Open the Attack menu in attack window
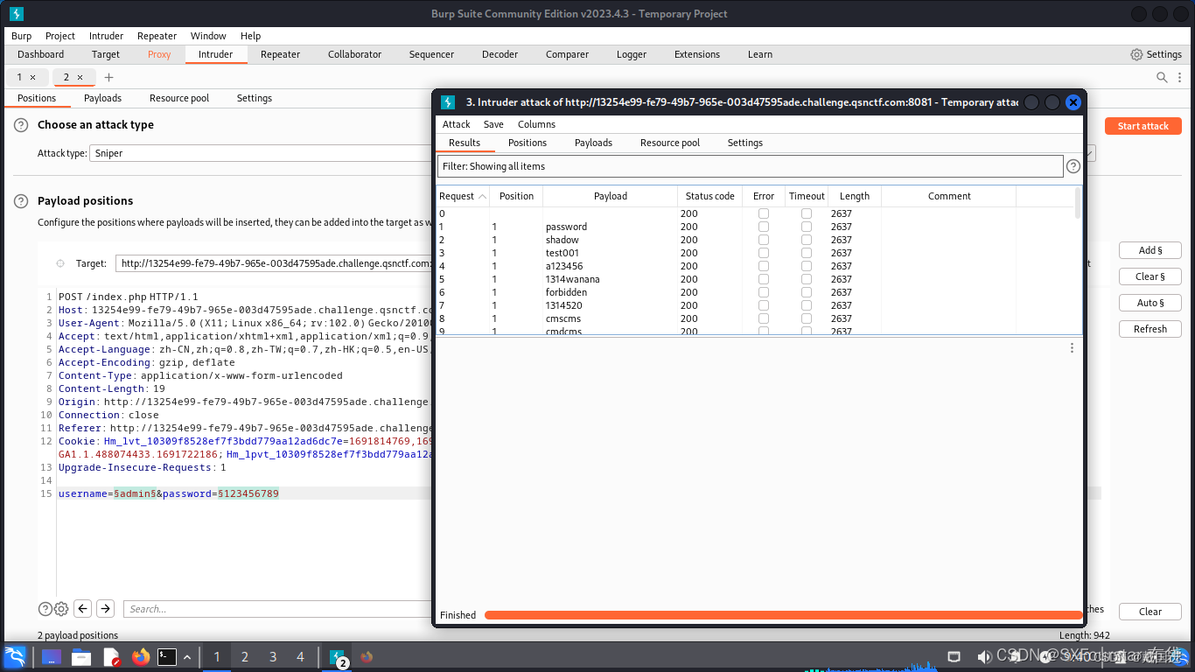The image size is (1195, 672). pyautogui.click(x=456, y=124)
